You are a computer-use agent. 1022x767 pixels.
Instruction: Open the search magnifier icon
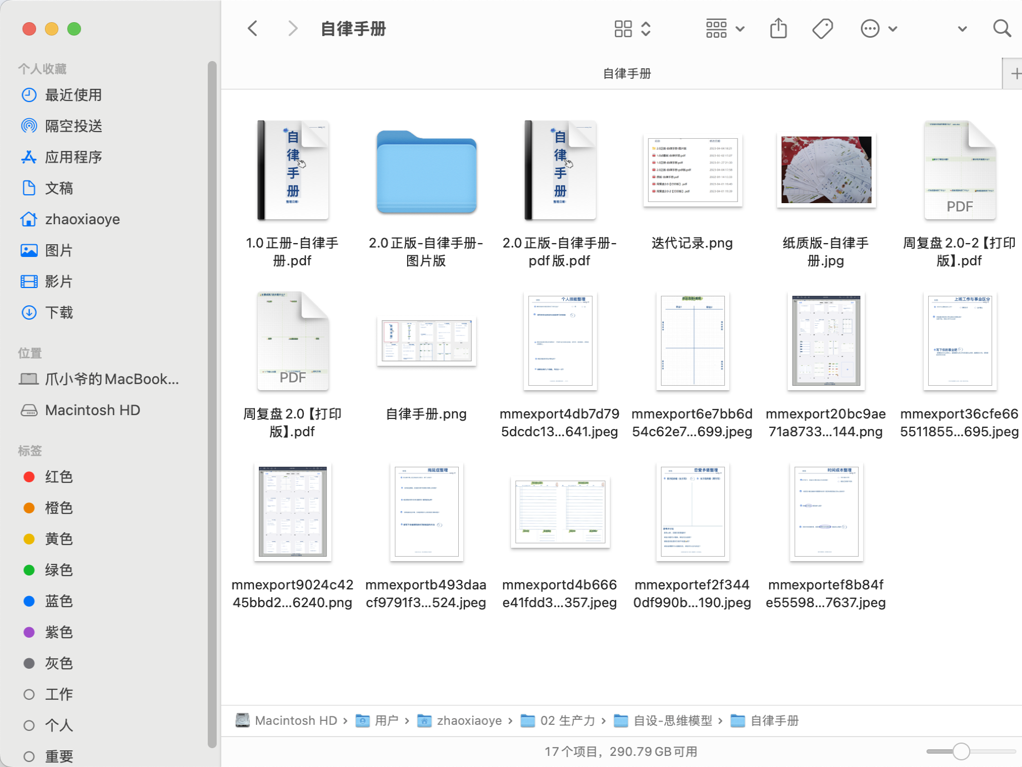point(1001,28)
